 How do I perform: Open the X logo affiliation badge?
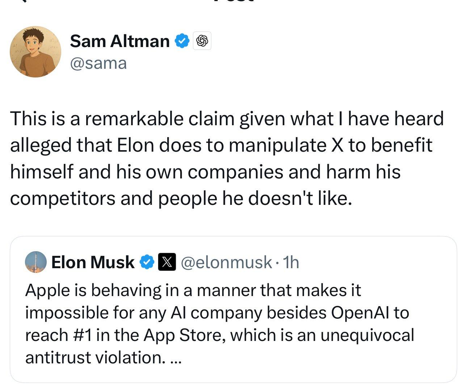(167, 262)
